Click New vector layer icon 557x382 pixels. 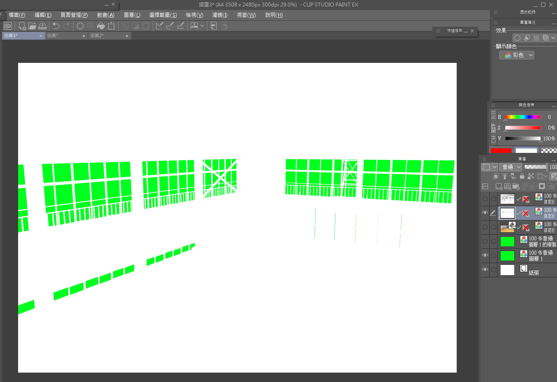507,186
